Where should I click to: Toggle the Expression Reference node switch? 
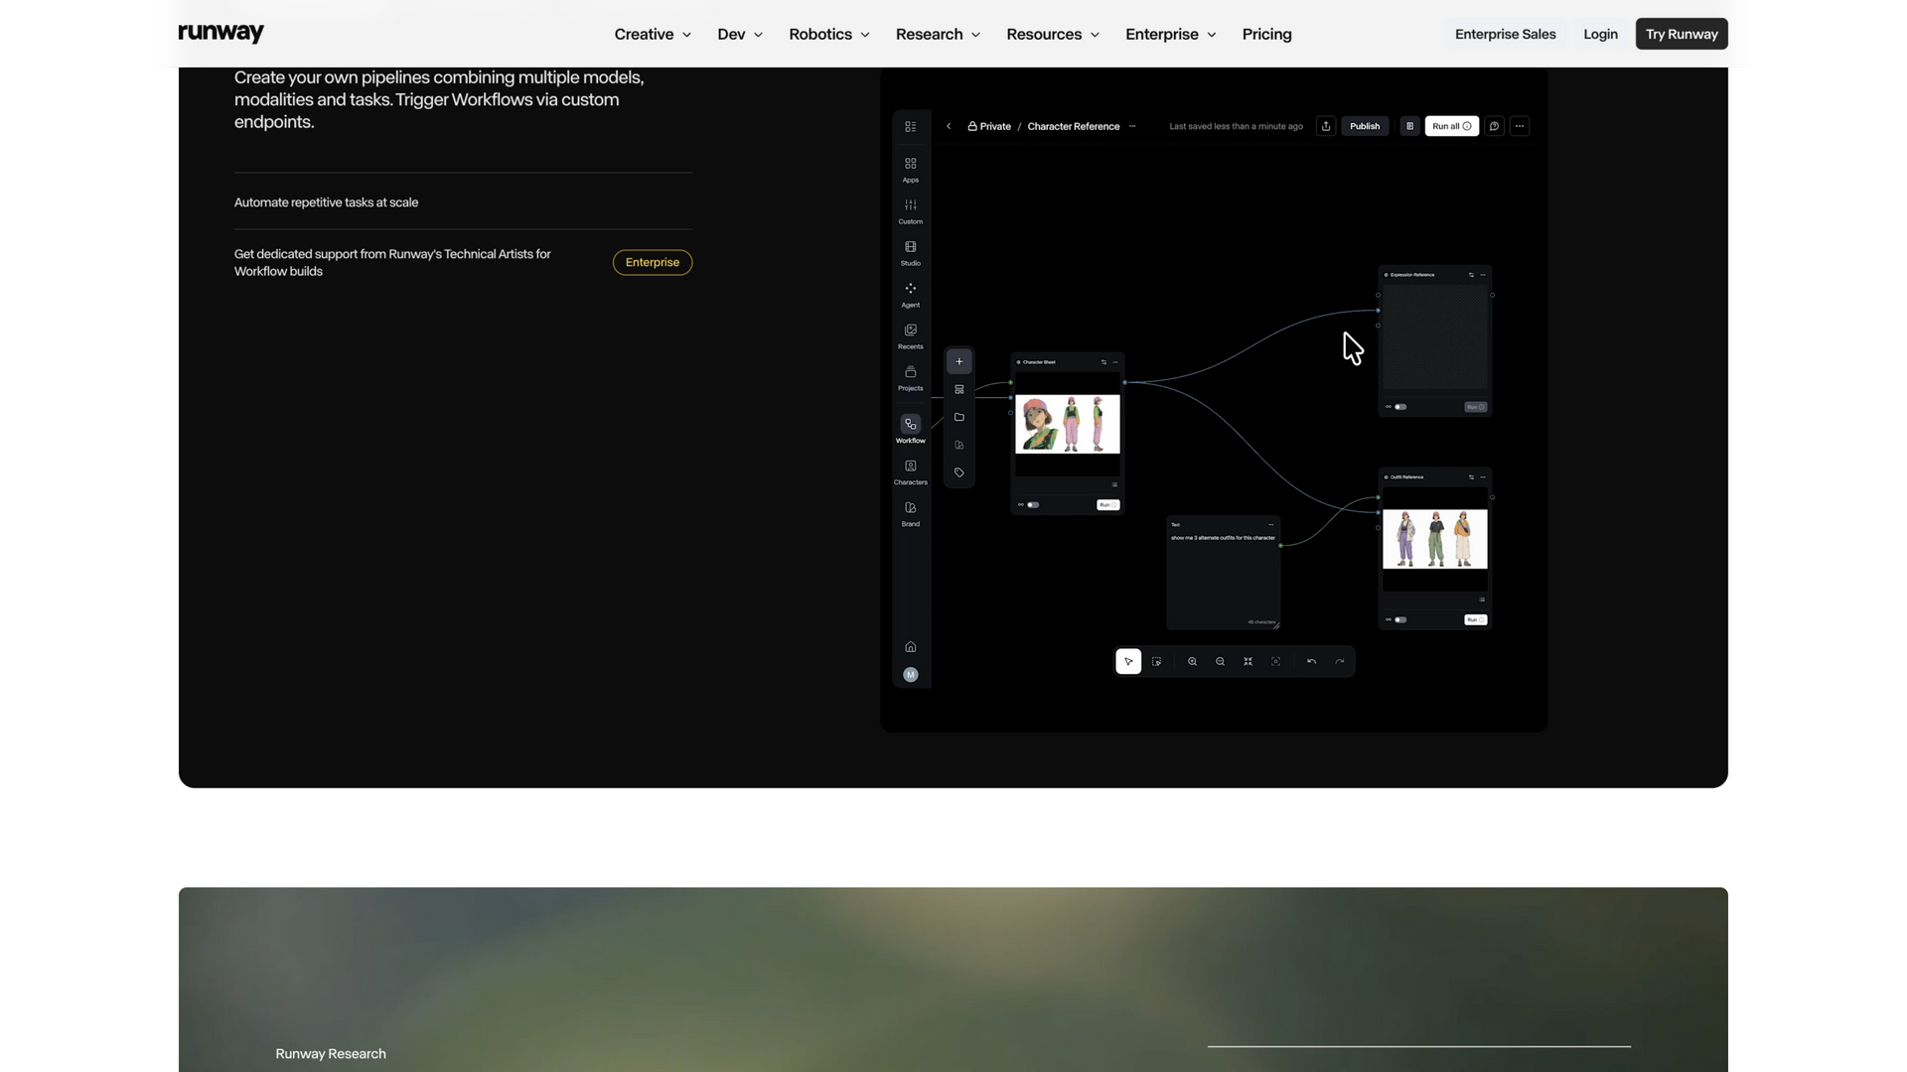[1400, 407]
